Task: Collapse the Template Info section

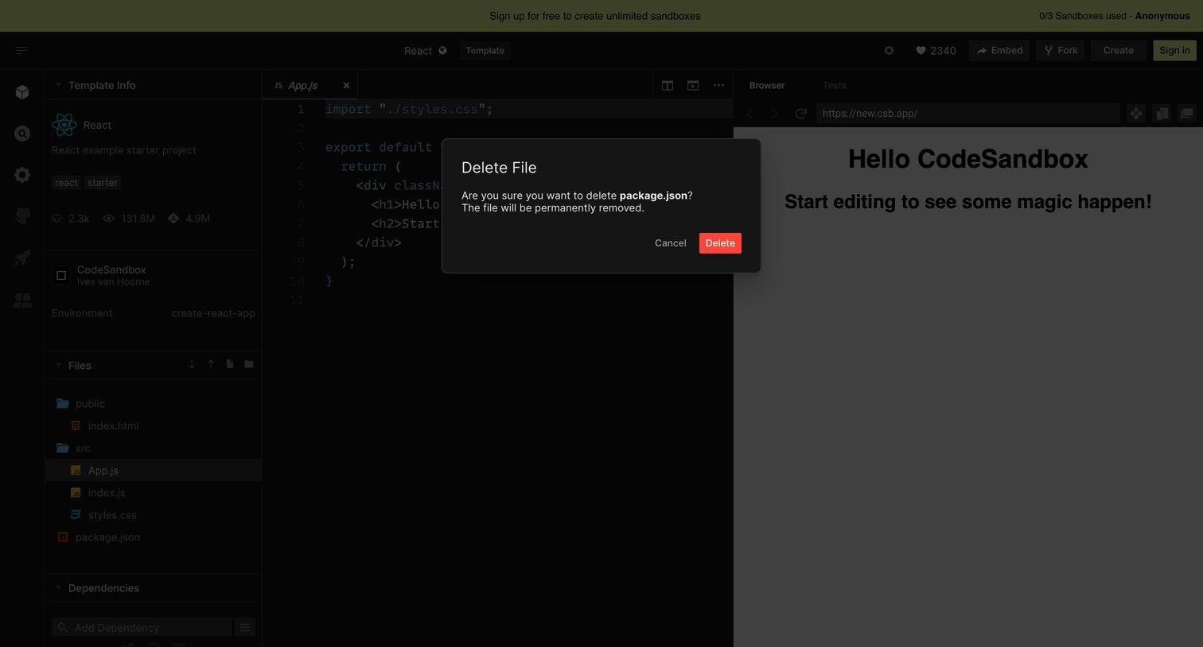Action: [59, 85]
